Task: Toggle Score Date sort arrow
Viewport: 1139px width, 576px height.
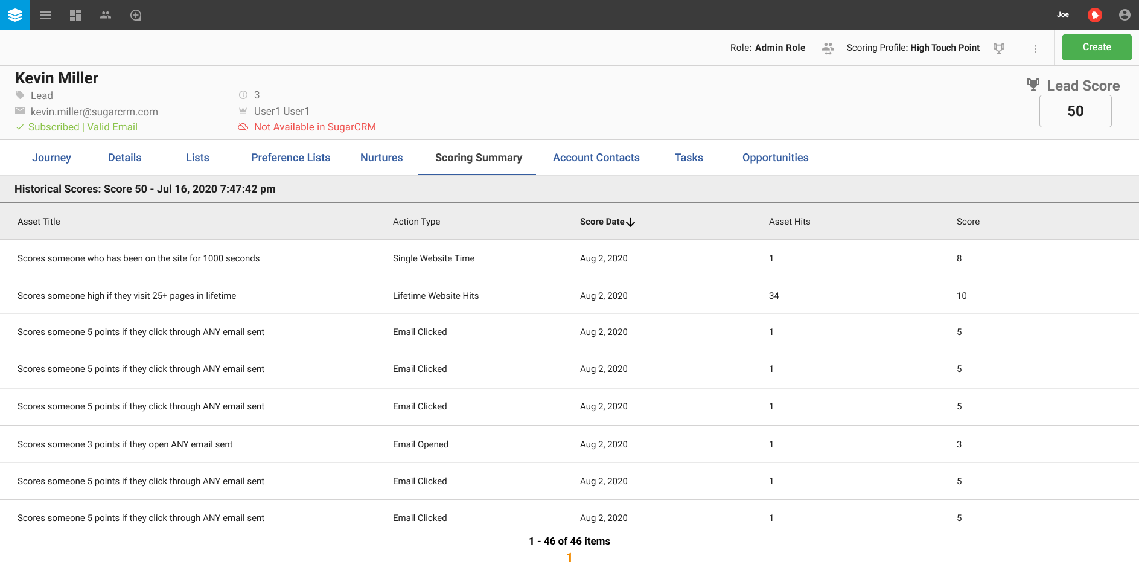Action: click(631, 222)
